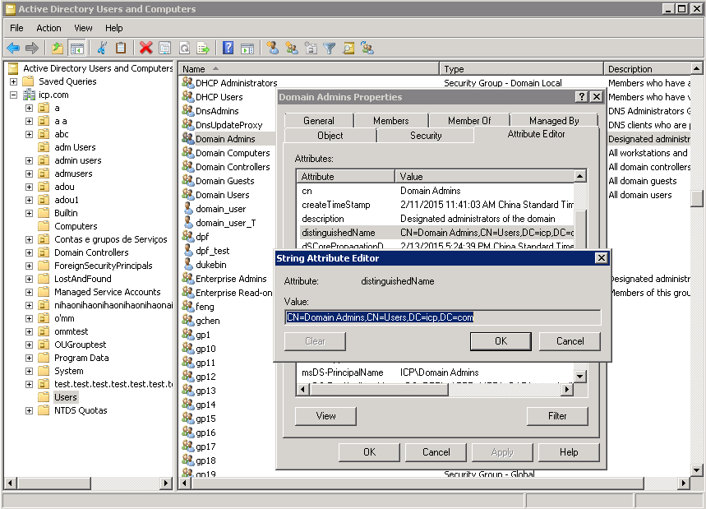Click the Create new group toolbar icon

[x=292, y=48]
